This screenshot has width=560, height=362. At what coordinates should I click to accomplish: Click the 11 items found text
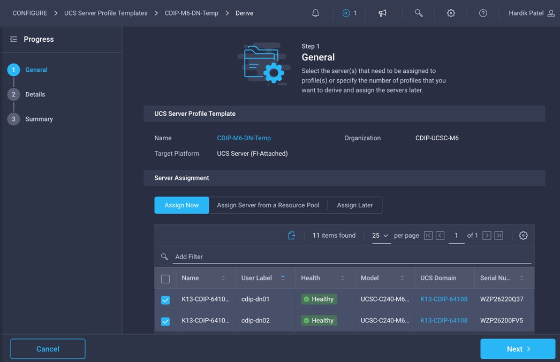[334, 236]
